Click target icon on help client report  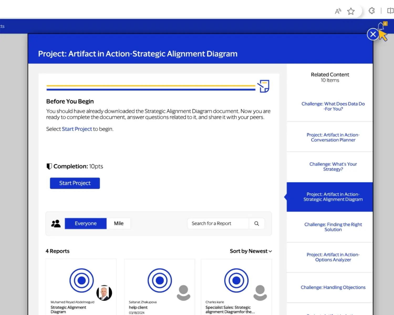tap(160, 280)
